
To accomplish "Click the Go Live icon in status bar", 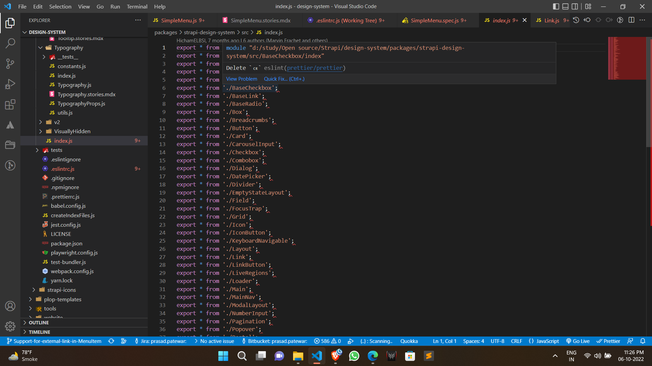I will tap(577, 341).
